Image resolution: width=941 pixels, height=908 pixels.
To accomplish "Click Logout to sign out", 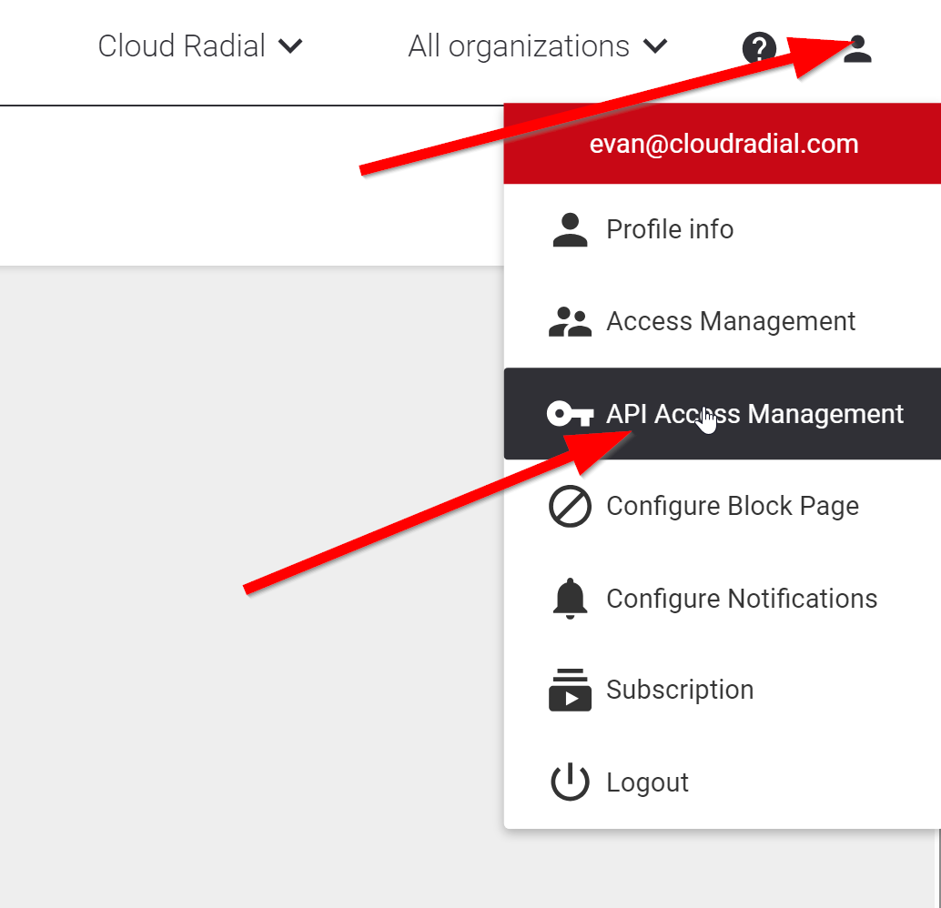I will tap(647, 782).
